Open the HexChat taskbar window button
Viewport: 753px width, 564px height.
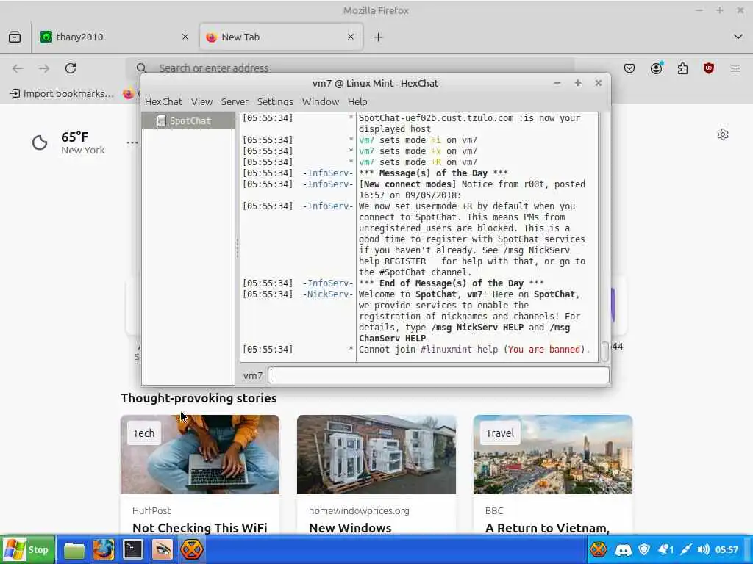(x=192, y=549)
